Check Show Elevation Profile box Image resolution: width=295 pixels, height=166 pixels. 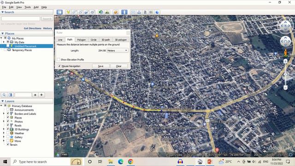[x=59, y=59]
